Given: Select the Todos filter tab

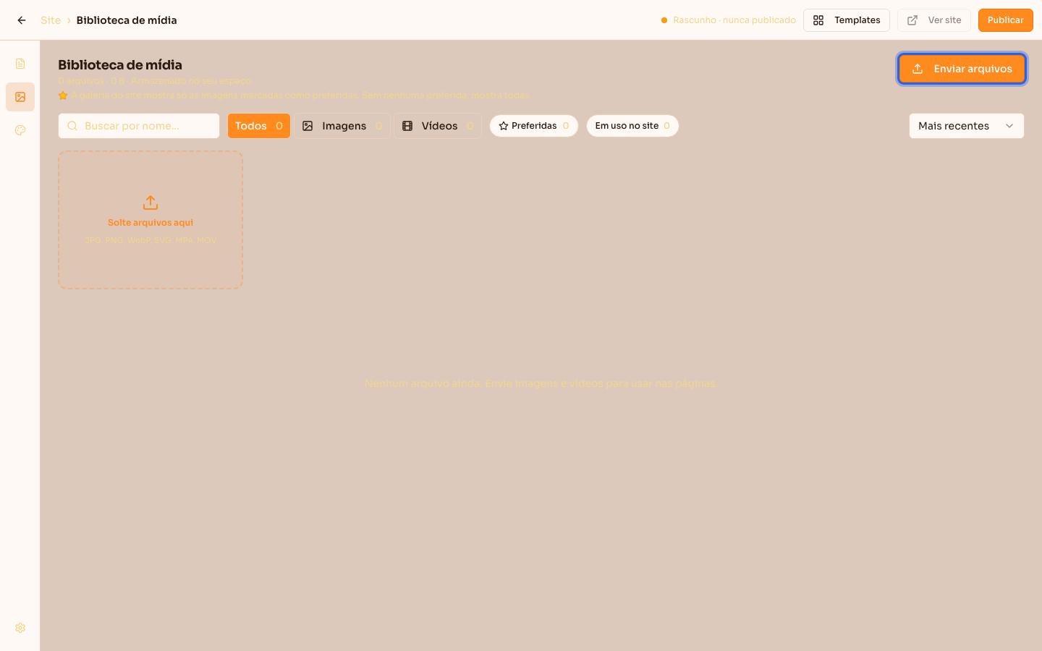Looking at the screenshot, I should (x=259, y=126).
